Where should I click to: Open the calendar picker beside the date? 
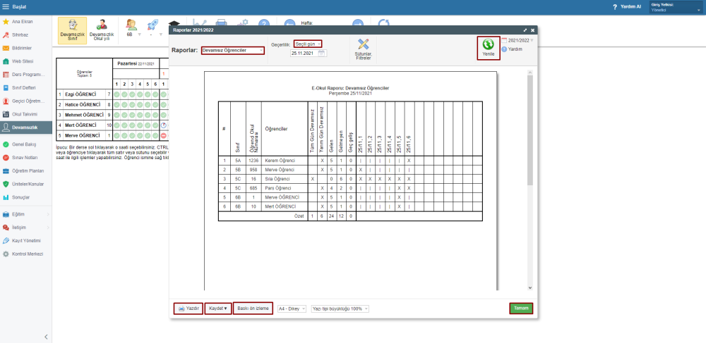click(322, 53)
